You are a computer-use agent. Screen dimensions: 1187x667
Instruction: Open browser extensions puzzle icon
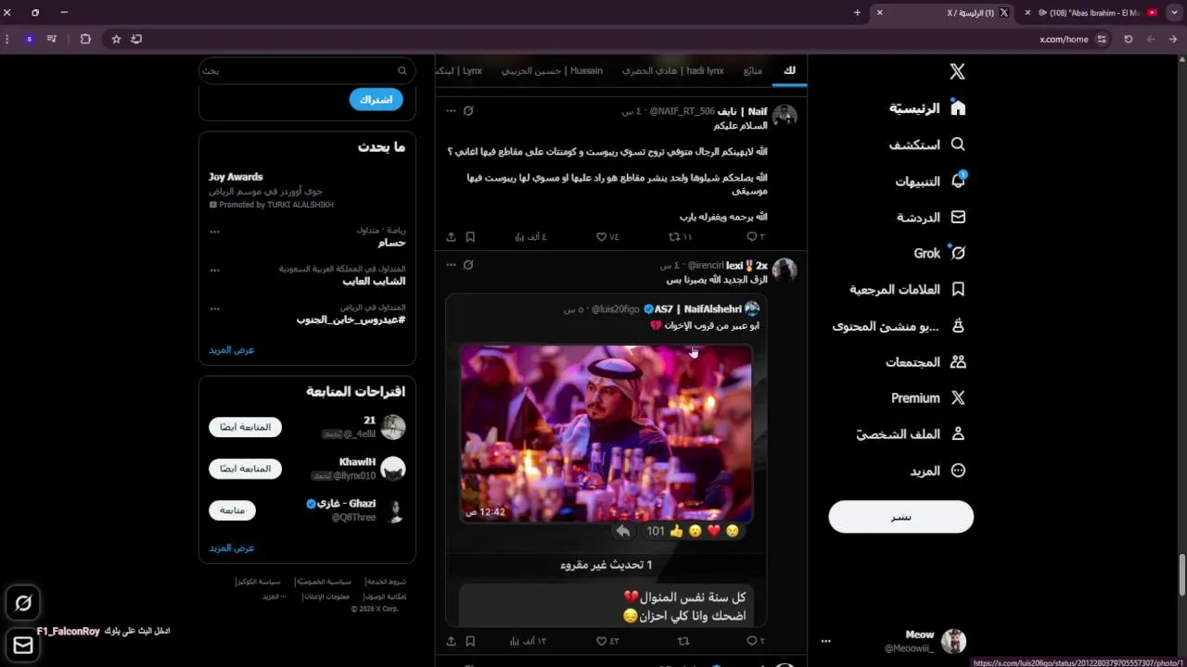click(x=85, y=39)
